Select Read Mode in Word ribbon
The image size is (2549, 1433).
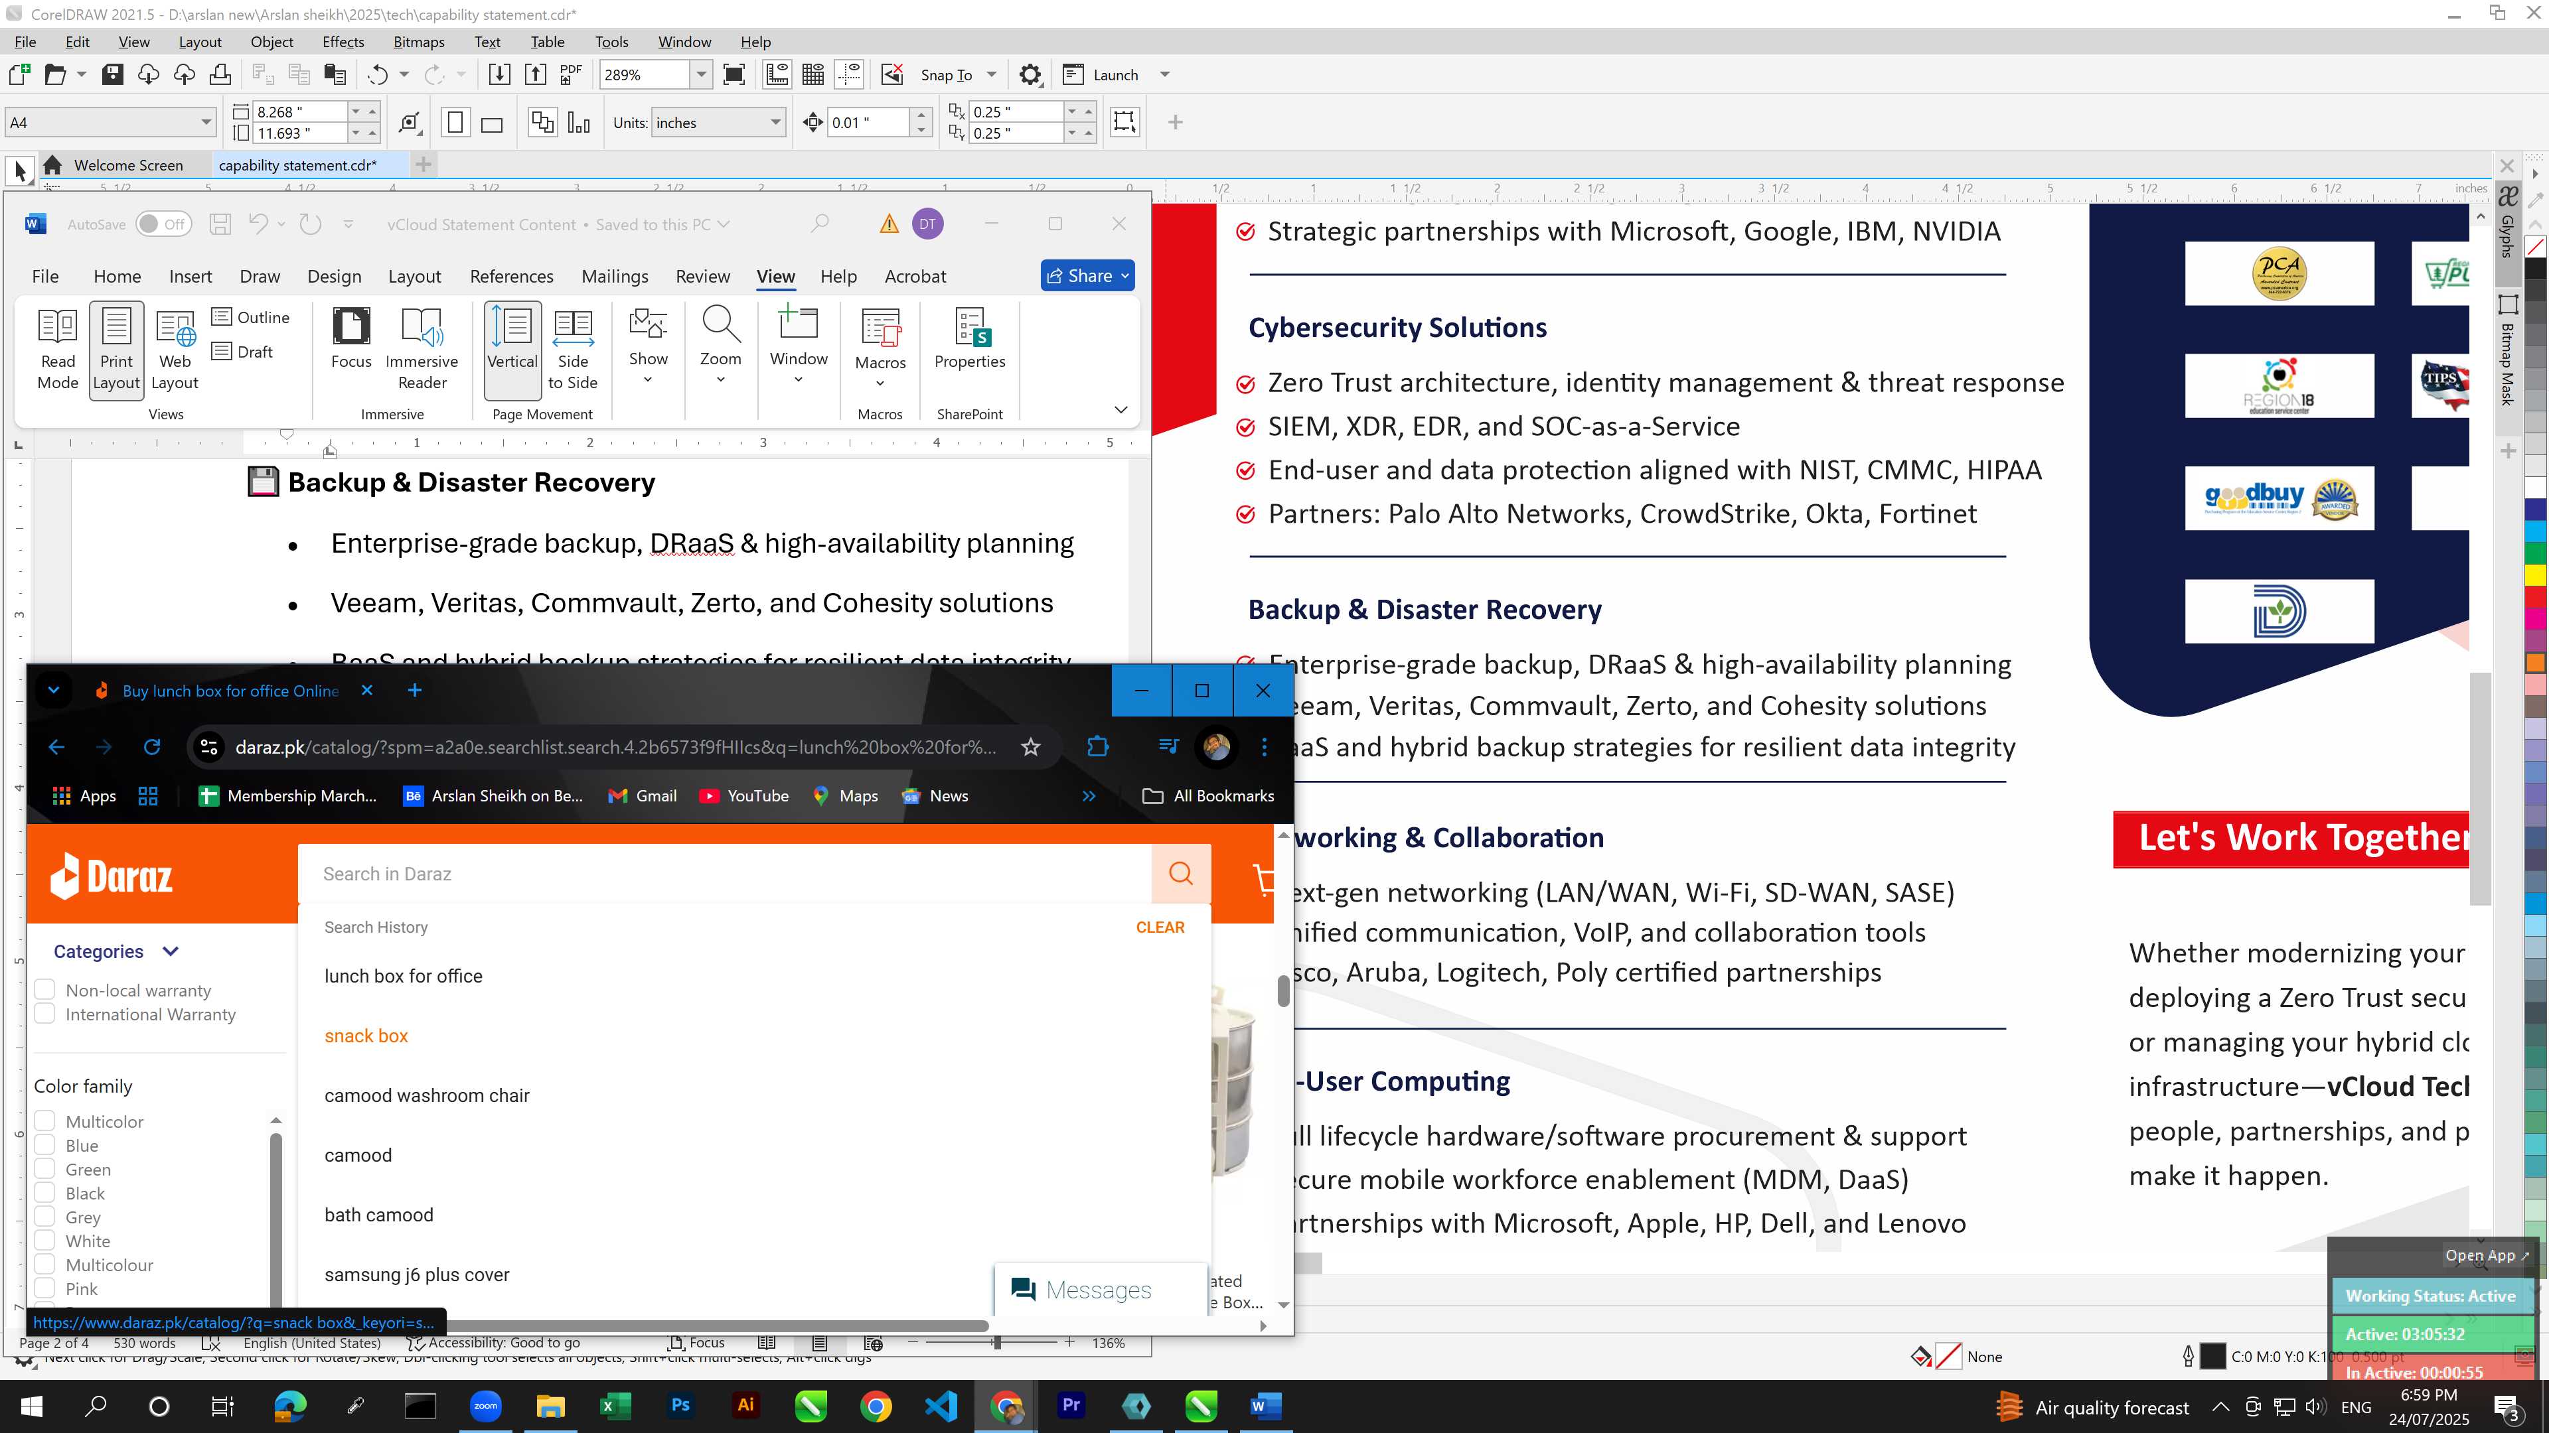click(x=57, y=350)
